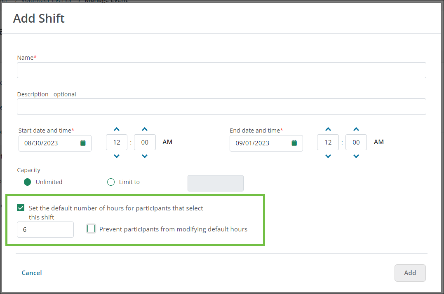Toggle start time AM indicator

click(x=167, y=142)
